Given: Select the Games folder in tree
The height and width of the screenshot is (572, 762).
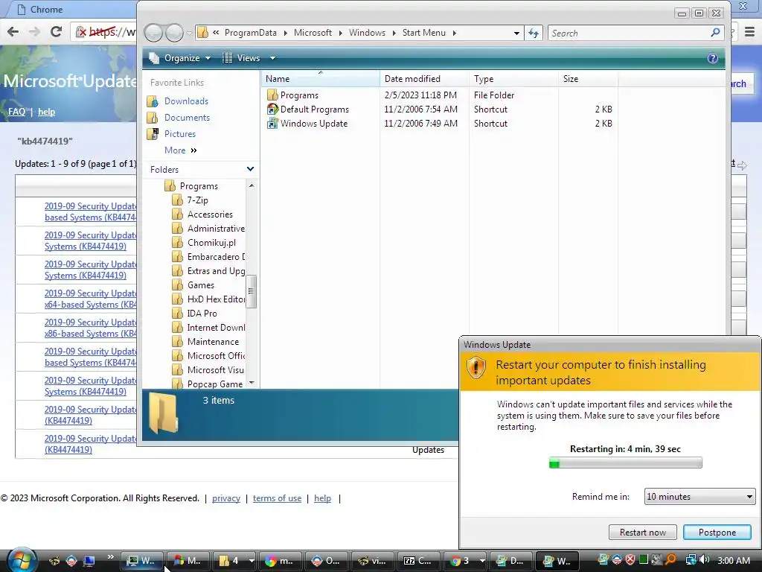Looking at the screenshot, I should click(x=193, y=285).
